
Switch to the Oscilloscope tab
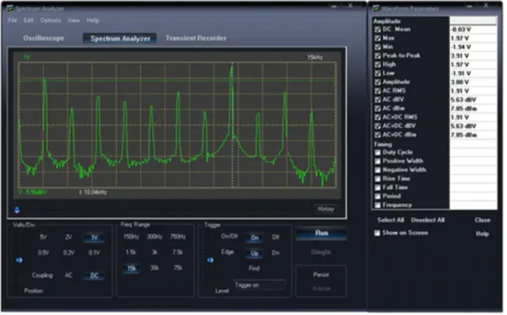pyautogui.click(x=43, y=38)
